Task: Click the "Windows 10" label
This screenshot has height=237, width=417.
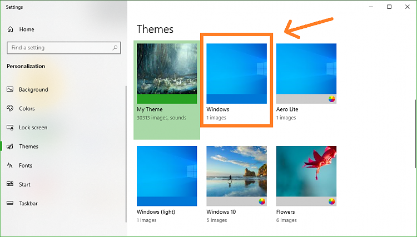Action: tap(221, 212)
